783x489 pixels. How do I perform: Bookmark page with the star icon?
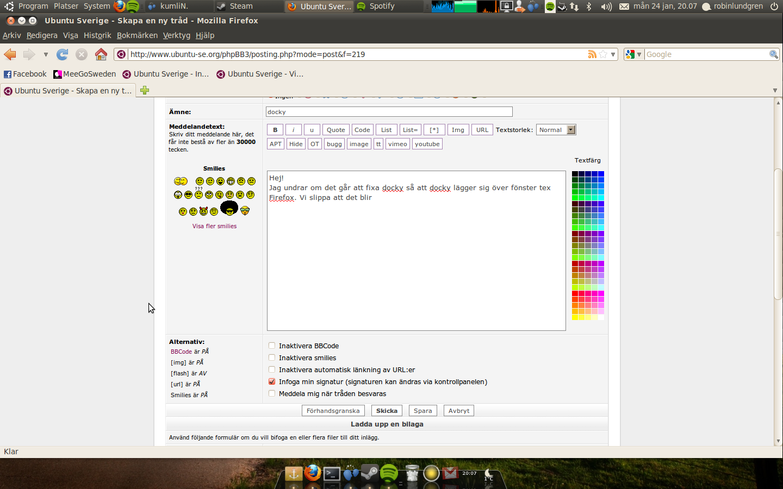pyautogui.click(x=603, y=54)
